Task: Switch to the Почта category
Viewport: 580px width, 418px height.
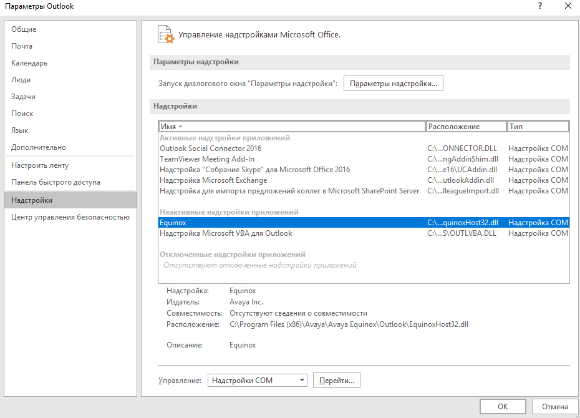Action: pyautogui.click(x=22, y=46)
